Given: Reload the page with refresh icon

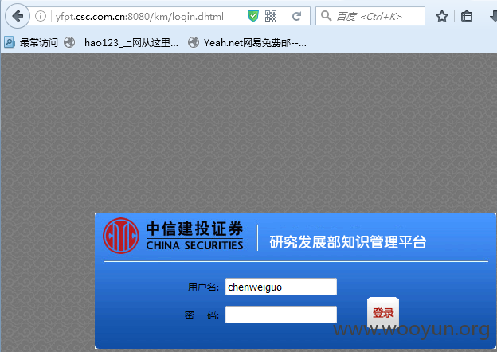Looking at the screenshot, I should tap(296, 16).
